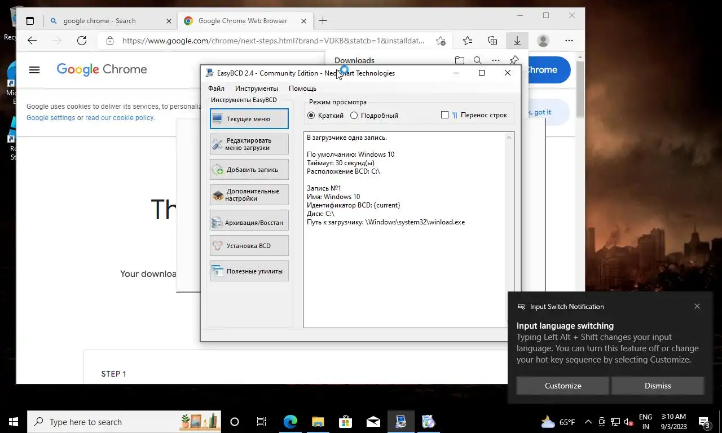Open the Google settings link
The height and width of the screenshot is (433, 722).
coord(51,118)
